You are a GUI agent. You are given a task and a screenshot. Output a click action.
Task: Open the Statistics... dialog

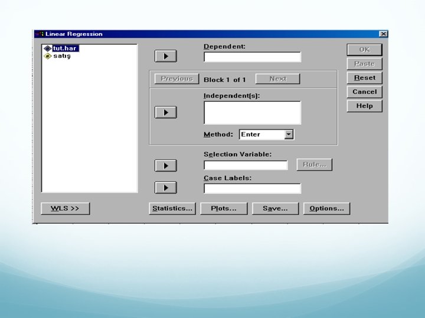[x=172, y=208]
